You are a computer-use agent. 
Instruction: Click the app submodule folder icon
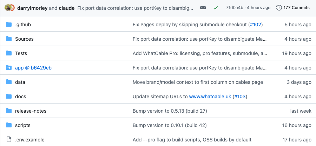click(9, 68)
